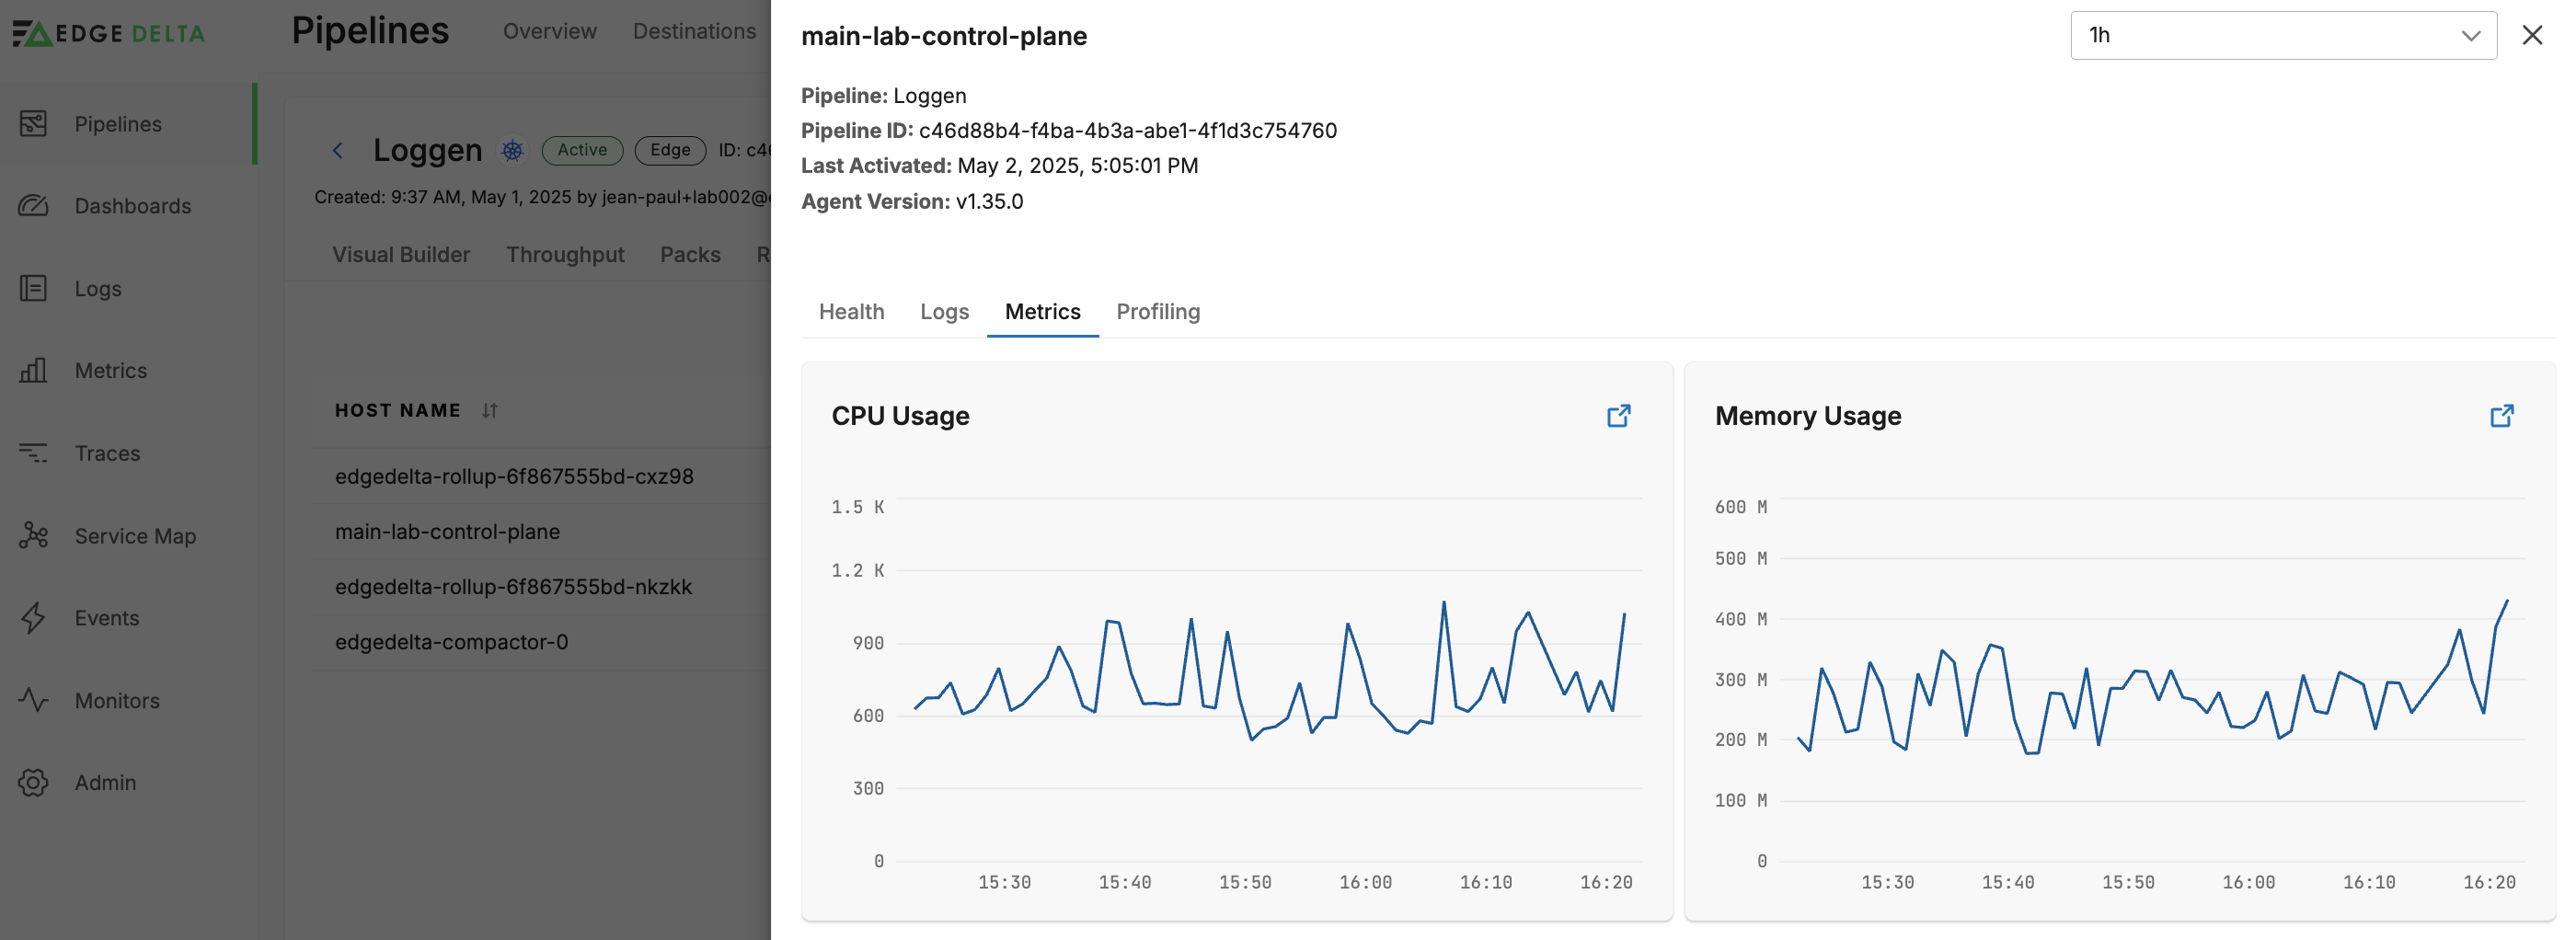Click the Pipelines sidebar icon
This screenshot has height=940, width=2576.
tap(33, 124)
